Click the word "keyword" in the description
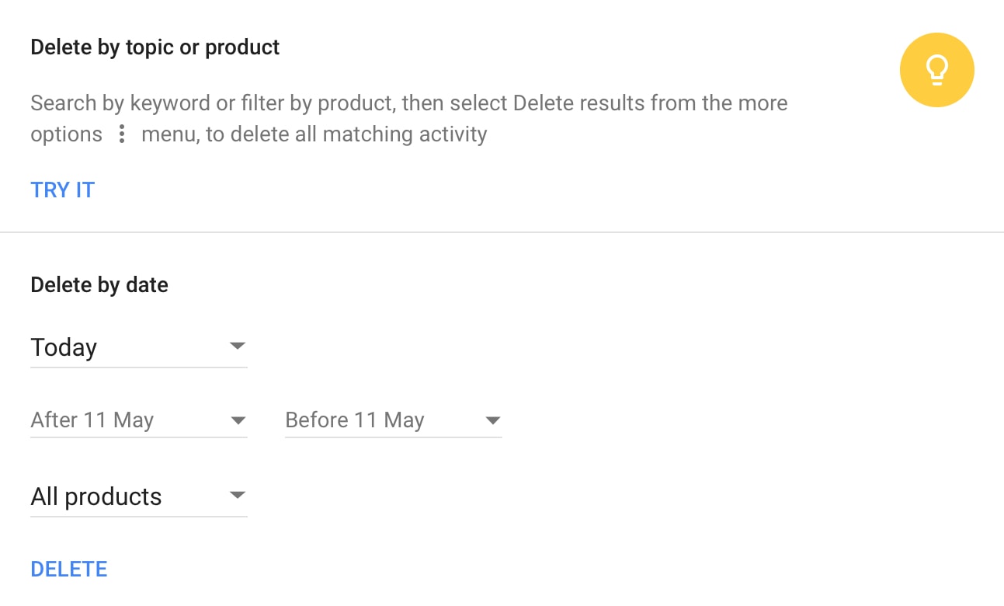The height and width of the screenshot is (606, 1004). 170,103
